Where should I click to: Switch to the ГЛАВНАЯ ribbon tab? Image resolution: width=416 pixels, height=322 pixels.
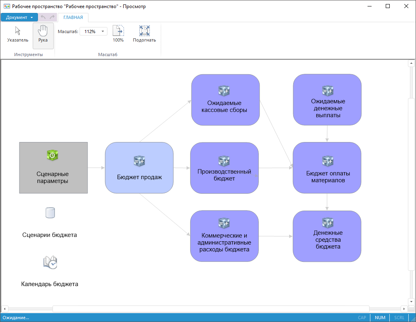click(x=73, y=17)
